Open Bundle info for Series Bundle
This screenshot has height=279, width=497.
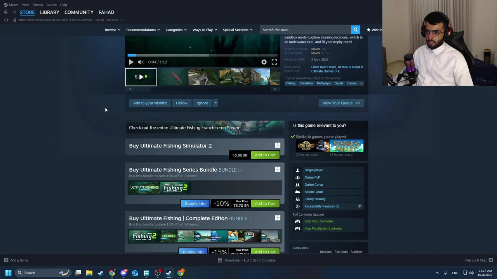195,203
